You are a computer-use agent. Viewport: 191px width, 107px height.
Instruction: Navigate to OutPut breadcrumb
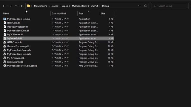(94, 6)
